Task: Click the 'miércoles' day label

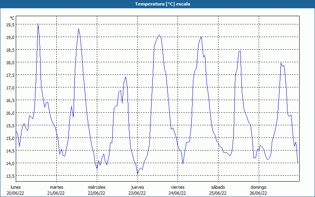Action: [96, 187]
